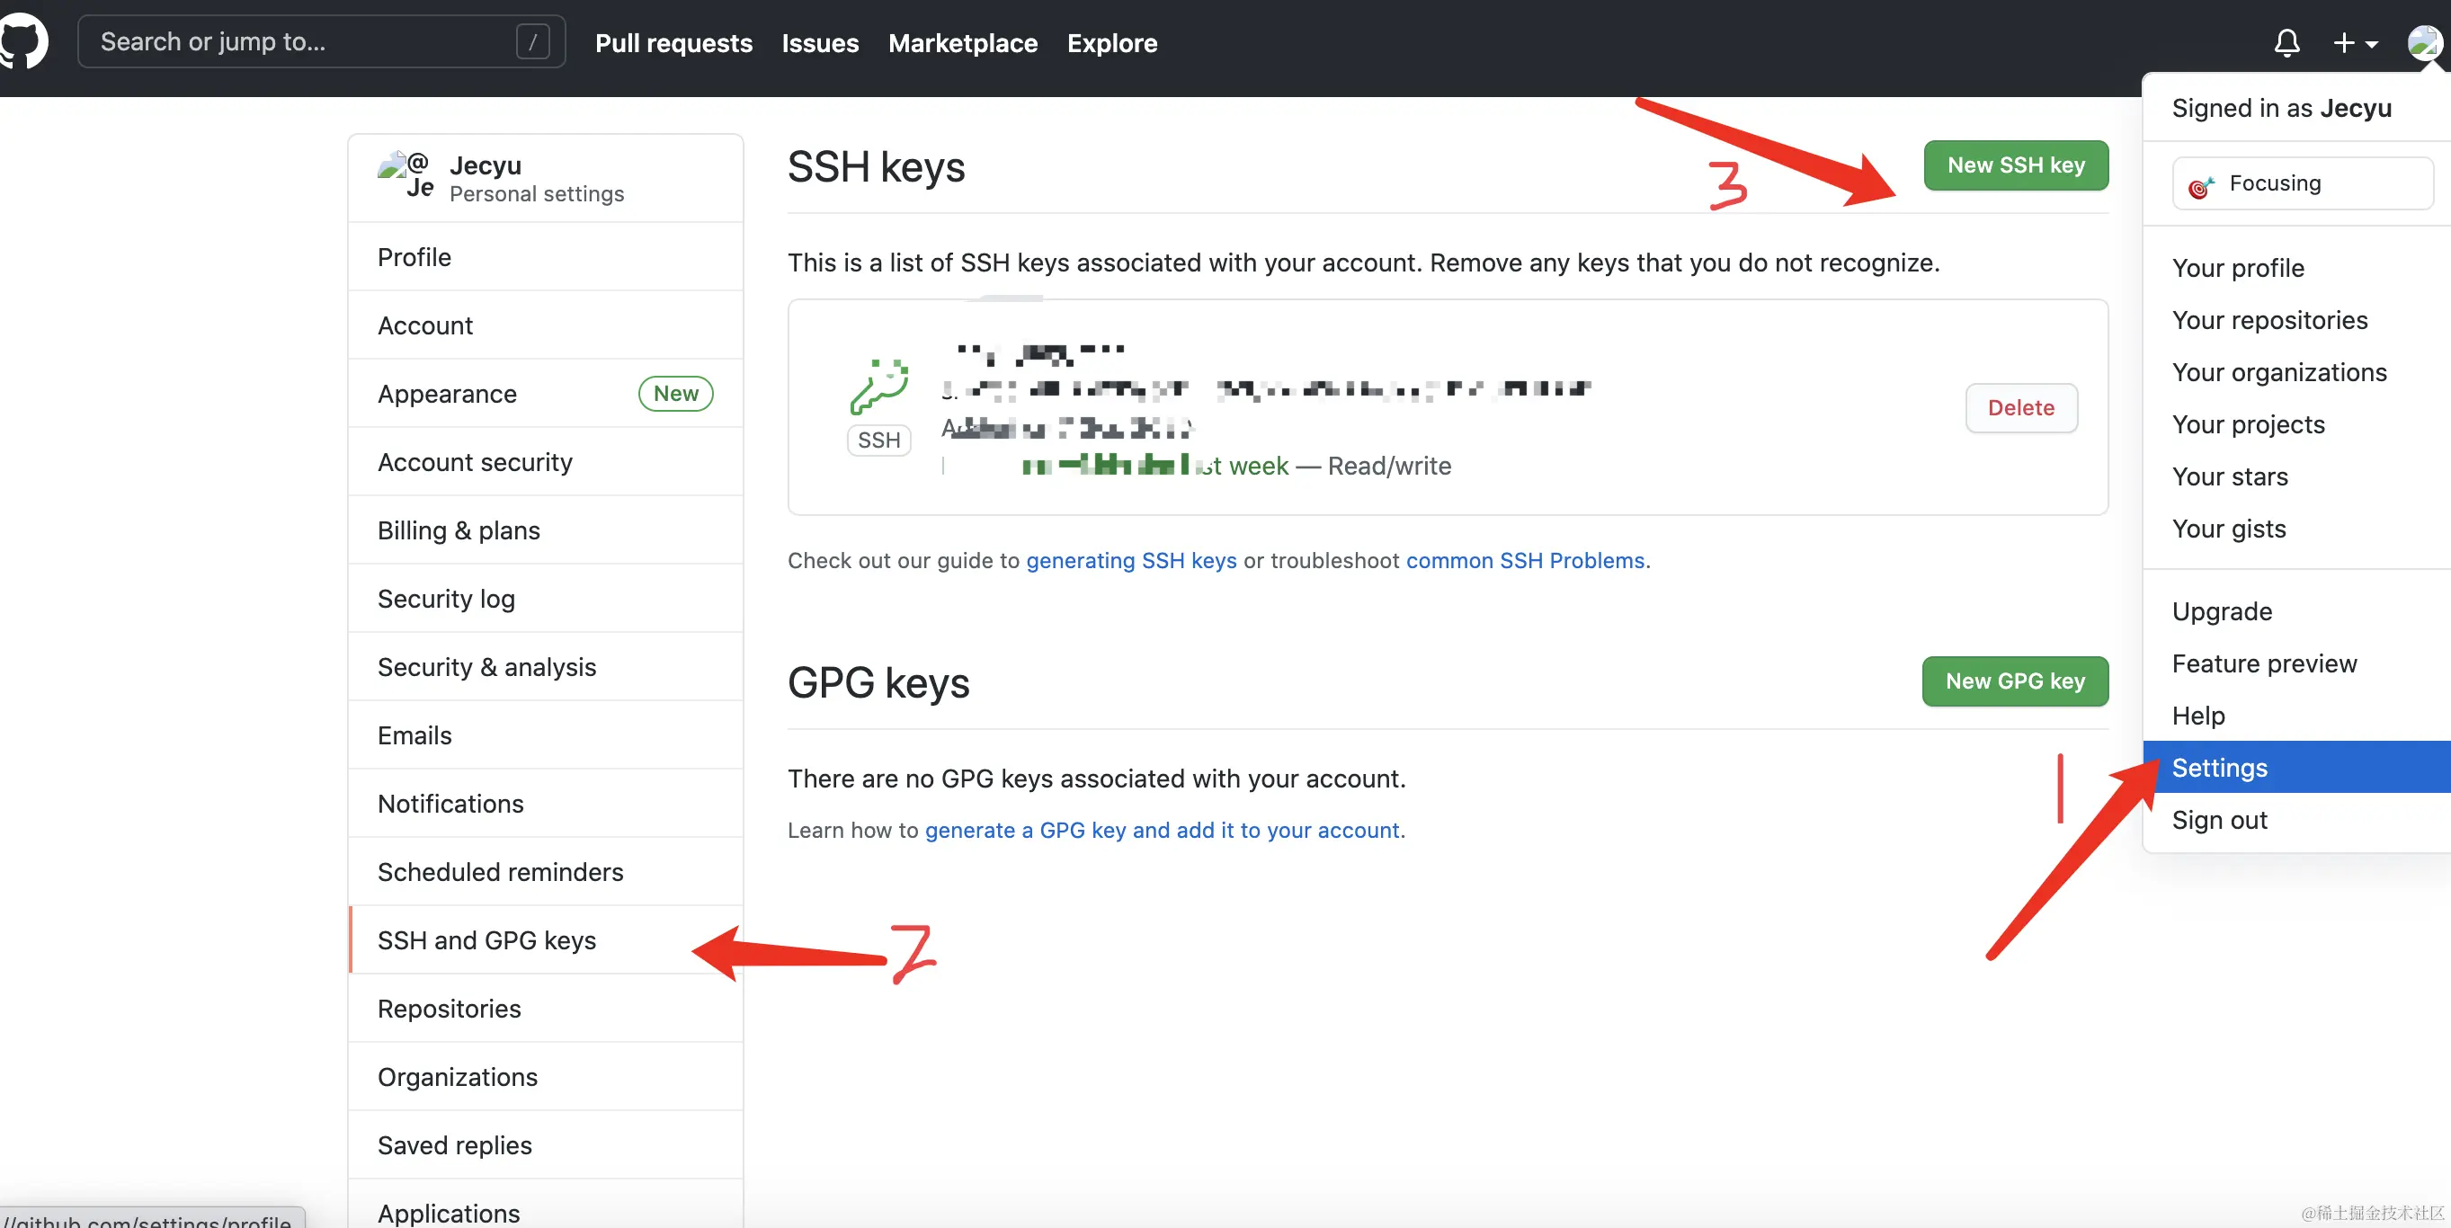Viewport: 2451px width, 1228px height.
Task: Open Security & analysis settings
Action: 546,668
